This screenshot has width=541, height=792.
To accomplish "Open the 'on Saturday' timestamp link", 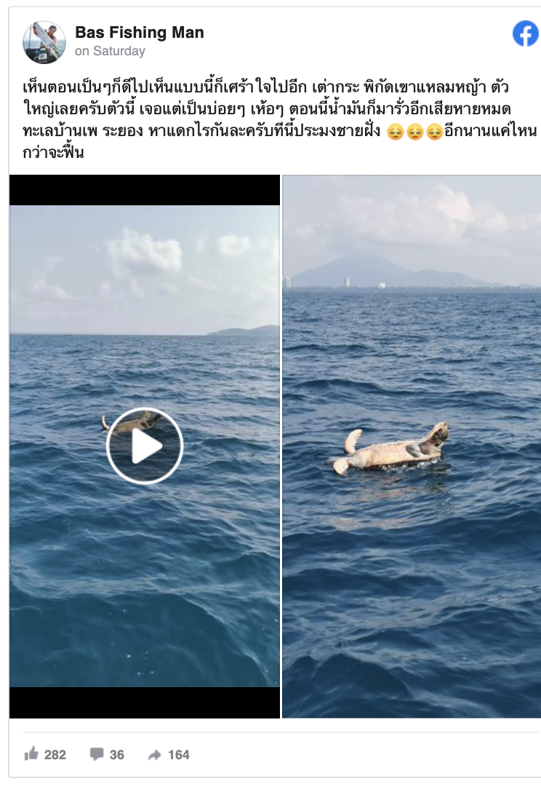I will pos(110,51).
